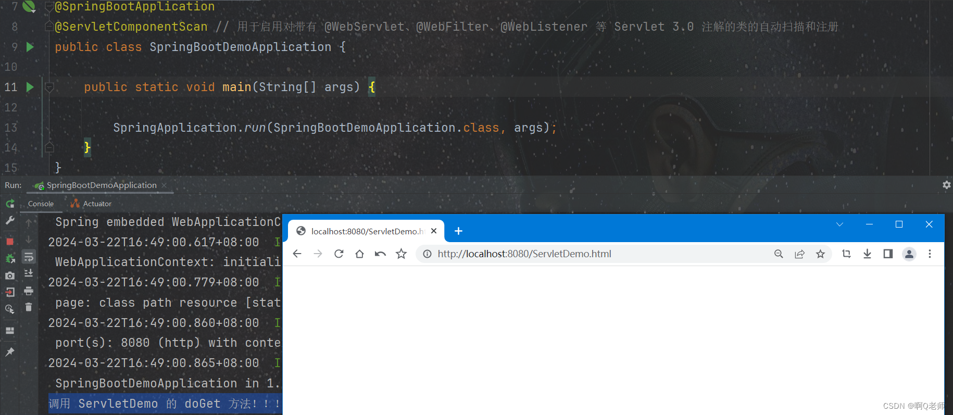Image resolution: width=953 pixels, height=415 pixels.
Task: Collapse main method fold marker at line 11
Action: pyautogui.click(x=49, y=87)
